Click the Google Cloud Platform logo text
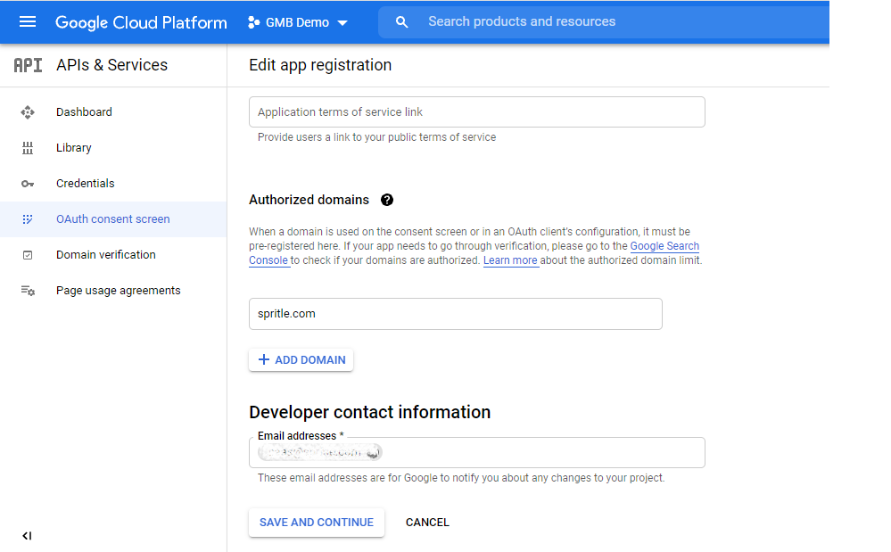Viewport: 891px width, 552px height. (141, 22)
